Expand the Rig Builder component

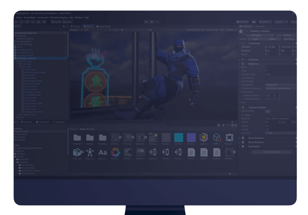240,146
